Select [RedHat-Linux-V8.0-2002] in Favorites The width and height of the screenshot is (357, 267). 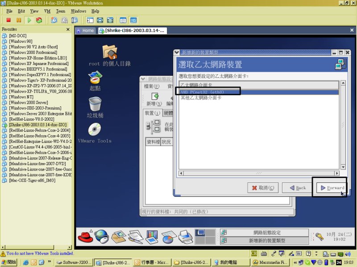31,119
